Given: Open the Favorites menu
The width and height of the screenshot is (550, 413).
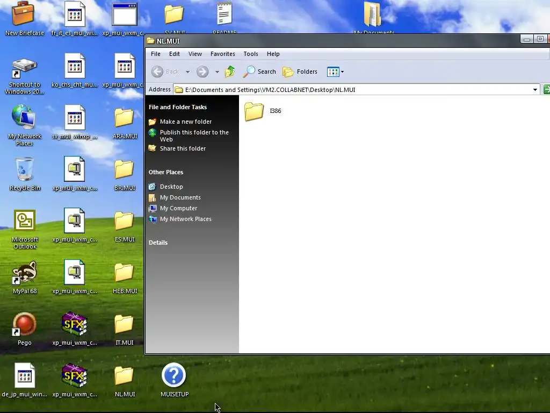Looking at the screenshot, I should click(x=223, y=54).
